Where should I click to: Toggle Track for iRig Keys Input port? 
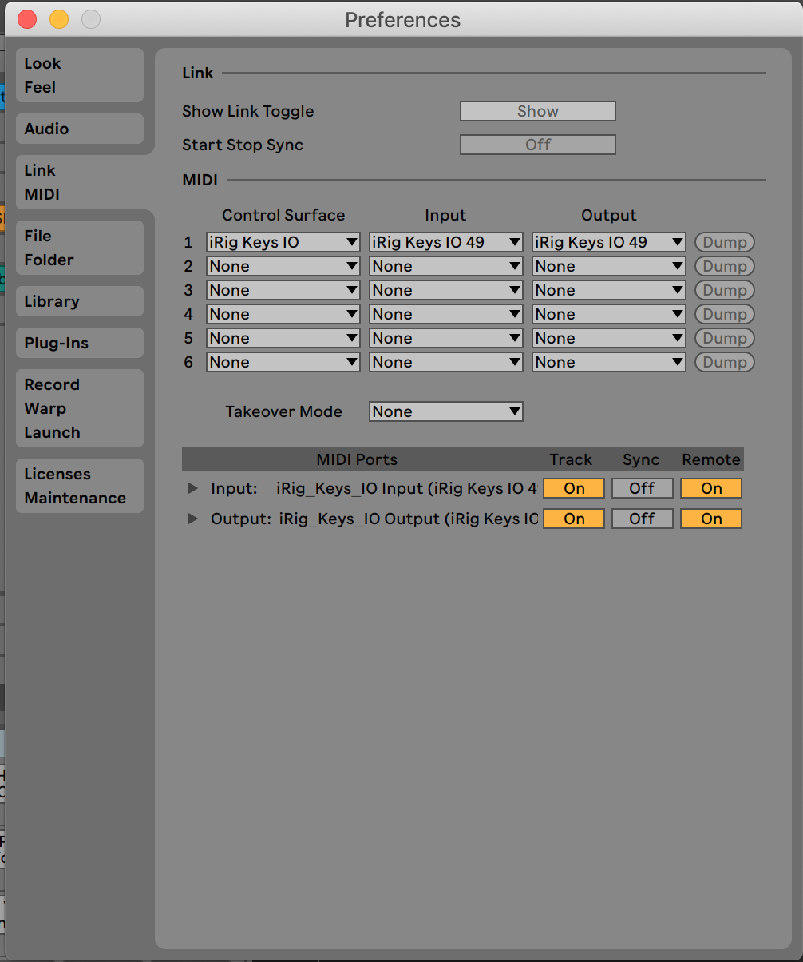tap(574, 488)
